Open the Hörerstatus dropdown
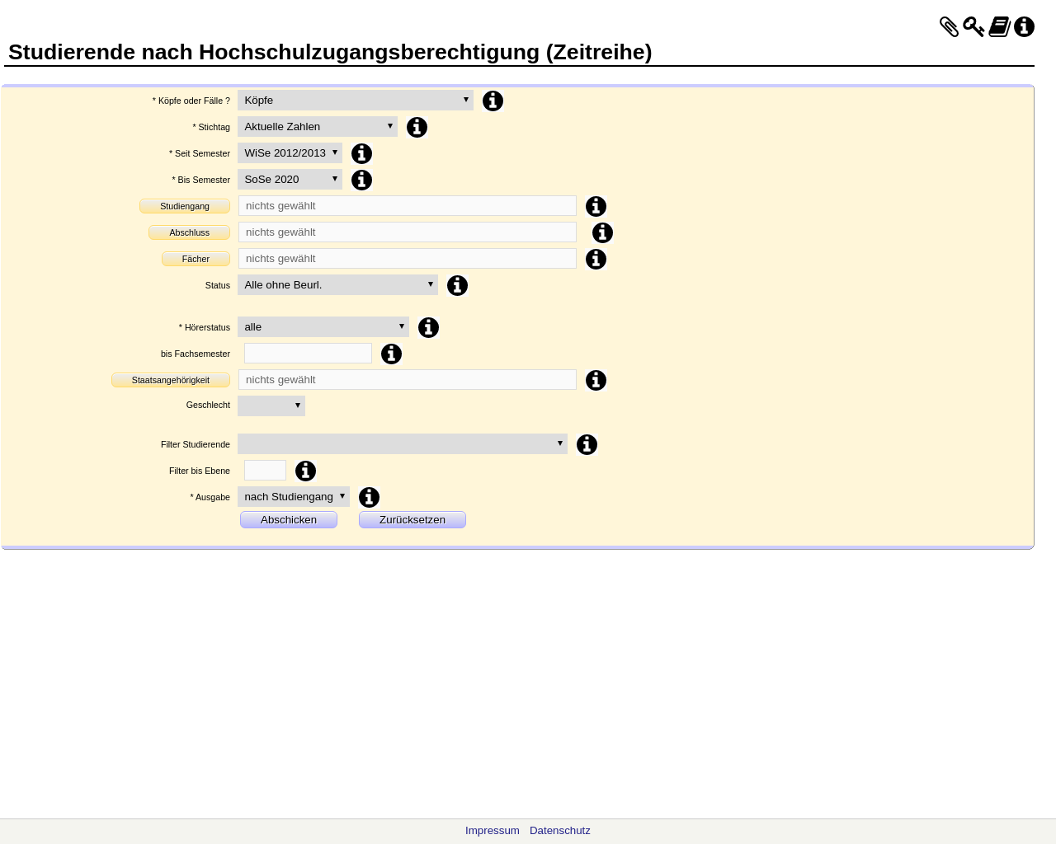This screenshot has height=844, width=1056. coord(323,326)
